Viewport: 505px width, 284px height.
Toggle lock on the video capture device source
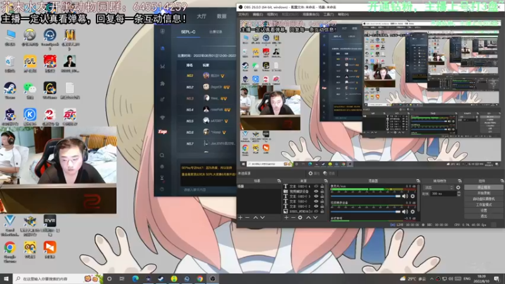tap(322, 191)
